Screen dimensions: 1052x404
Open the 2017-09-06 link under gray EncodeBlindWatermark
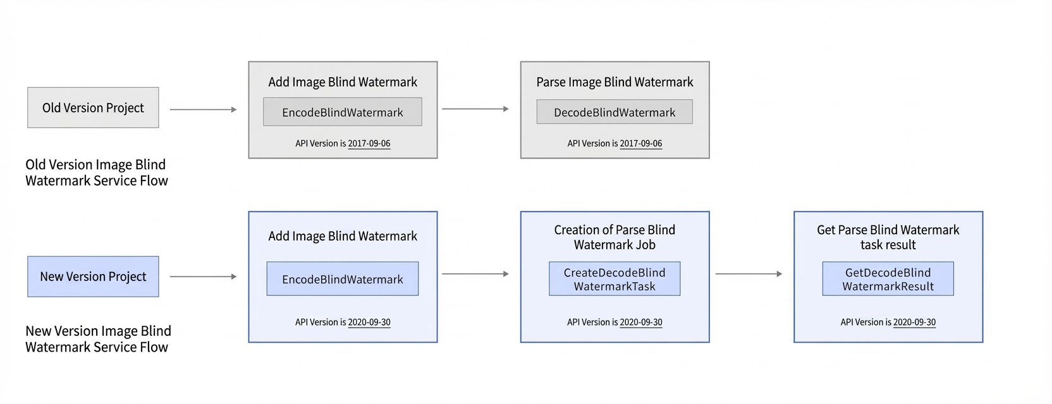pos(369,143)
